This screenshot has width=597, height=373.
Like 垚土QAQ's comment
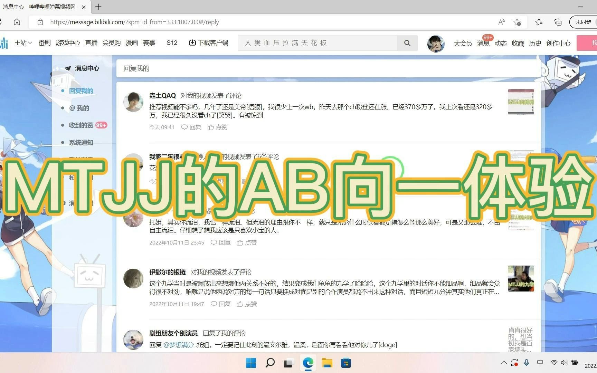pyautogui.click(x=217, y=127)
